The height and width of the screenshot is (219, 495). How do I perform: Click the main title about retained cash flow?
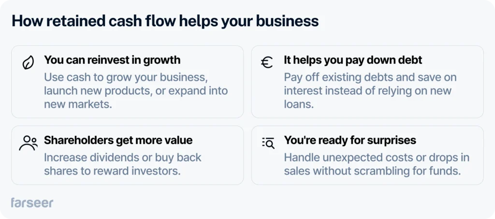click(165, 21)
